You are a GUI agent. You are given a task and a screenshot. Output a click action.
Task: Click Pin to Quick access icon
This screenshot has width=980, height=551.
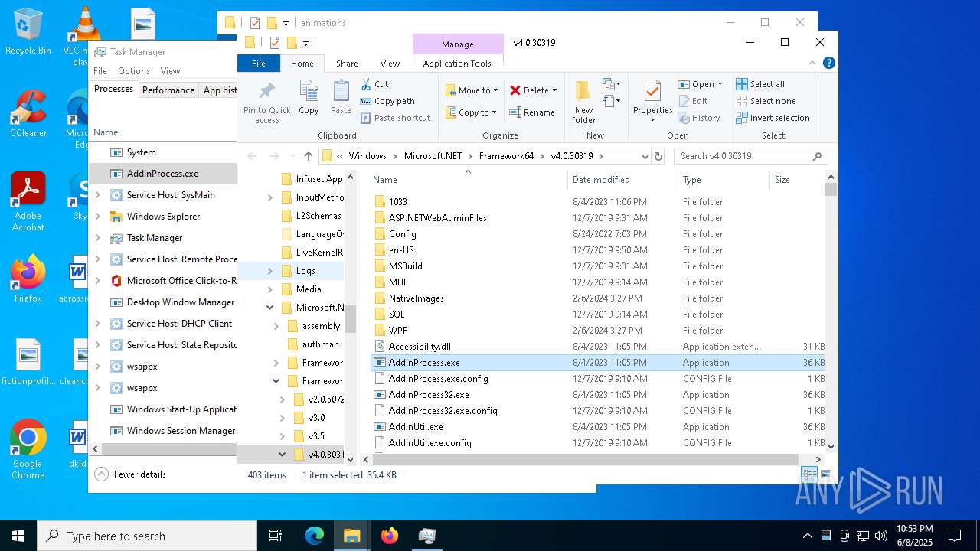coord(266,92)
